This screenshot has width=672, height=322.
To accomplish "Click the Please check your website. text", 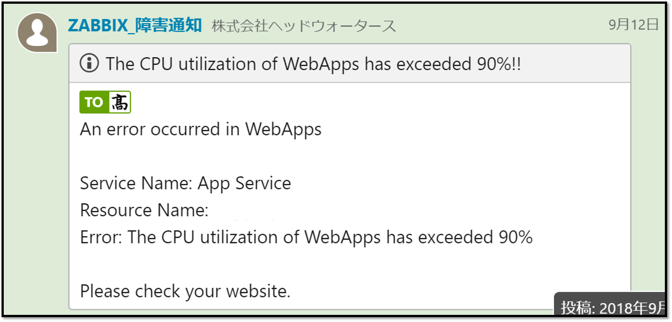I will coord(185,291).
